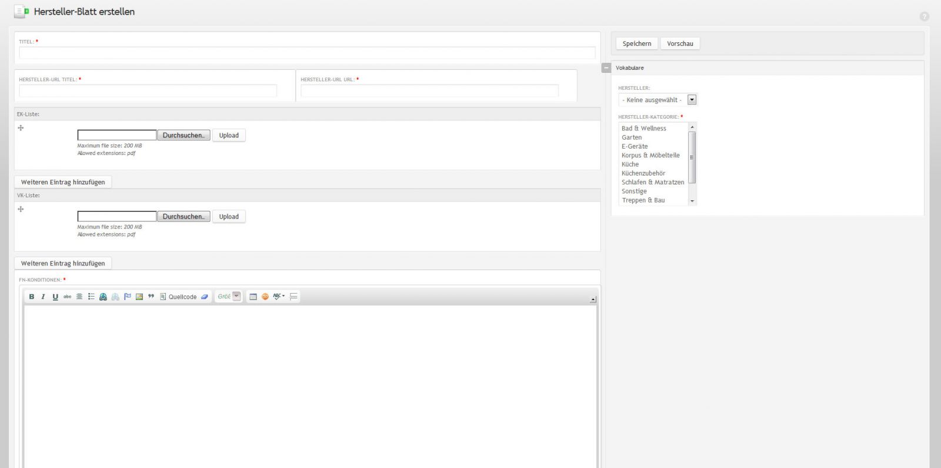Click the Vorschau button
941x468 pixels.
coord(680,43)
